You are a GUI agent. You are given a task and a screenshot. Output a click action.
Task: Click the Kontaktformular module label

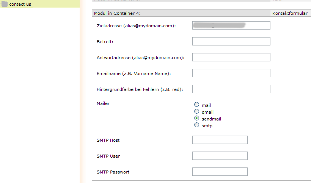click(290, 13)
